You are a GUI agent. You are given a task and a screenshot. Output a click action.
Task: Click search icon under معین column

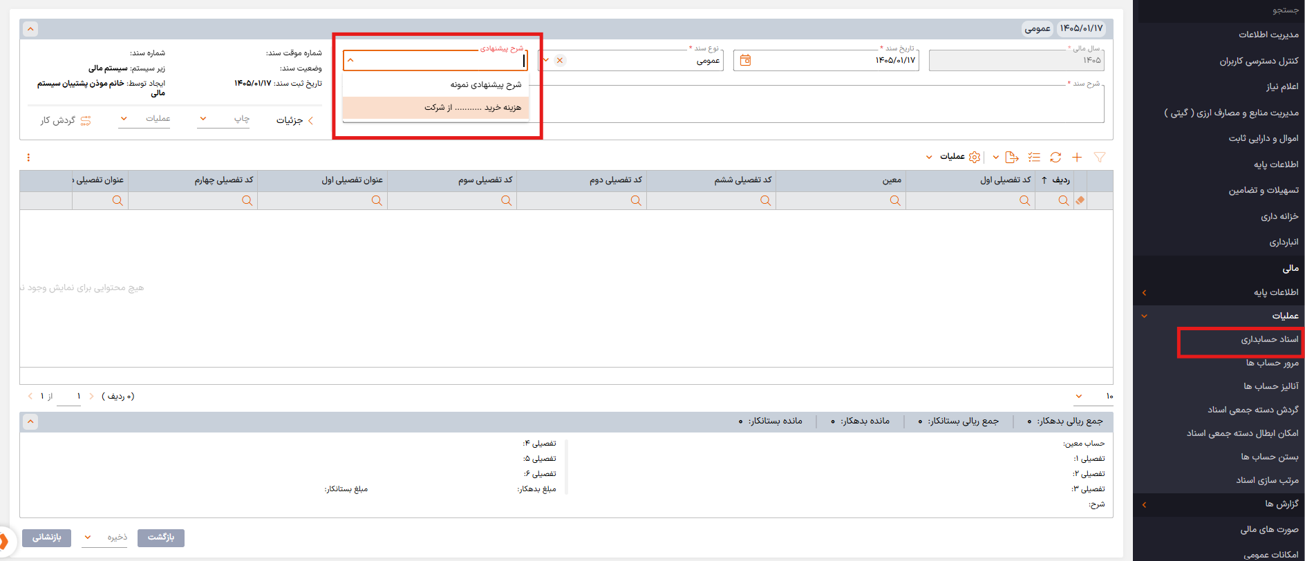(x=895, y=201)
